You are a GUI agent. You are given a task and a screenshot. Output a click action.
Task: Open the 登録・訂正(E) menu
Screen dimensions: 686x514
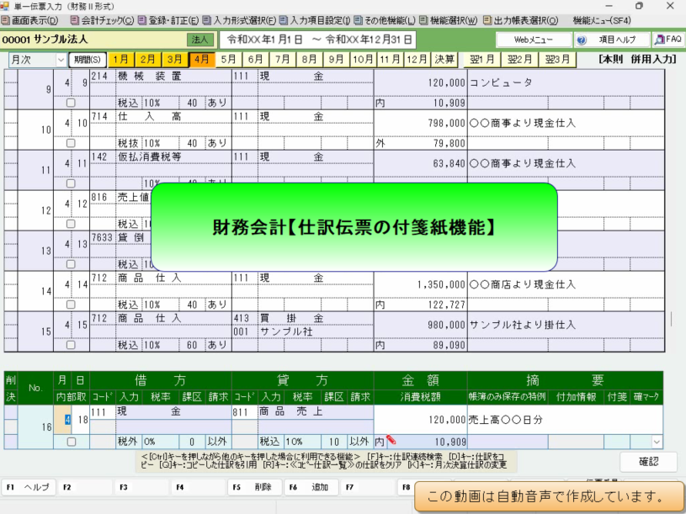(x=168, y=20)
